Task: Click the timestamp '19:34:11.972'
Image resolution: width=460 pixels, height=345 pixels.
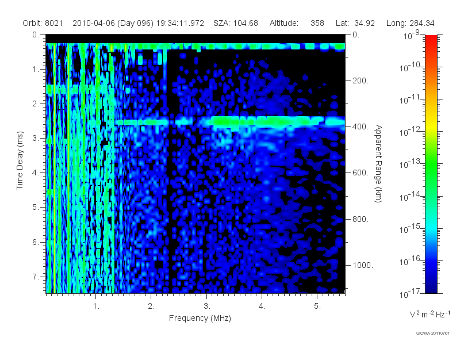Action: [x=180, y=23]
